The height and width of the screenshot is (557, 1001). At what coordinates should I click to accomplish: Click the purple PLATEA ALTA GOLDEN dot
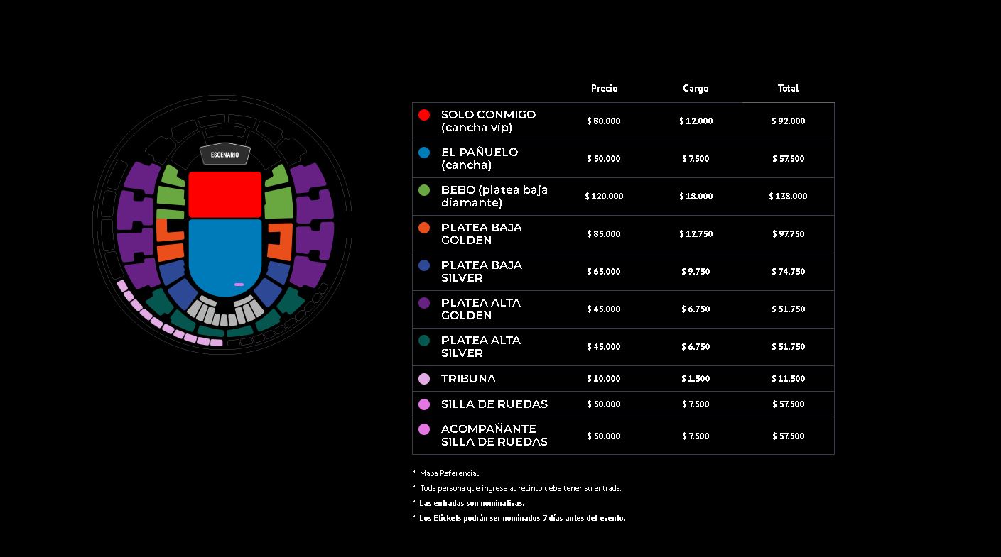tap(424, 303)
